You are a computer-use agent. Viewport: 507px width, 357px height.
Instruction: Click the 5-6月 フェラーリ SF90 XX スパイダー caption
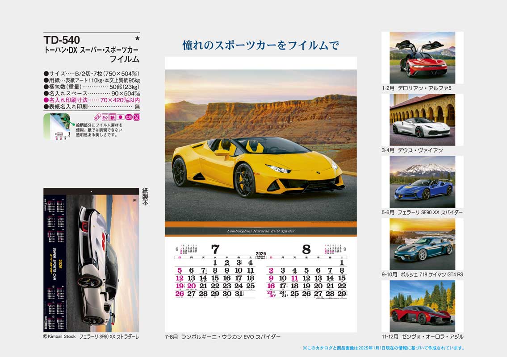point(422,212)
